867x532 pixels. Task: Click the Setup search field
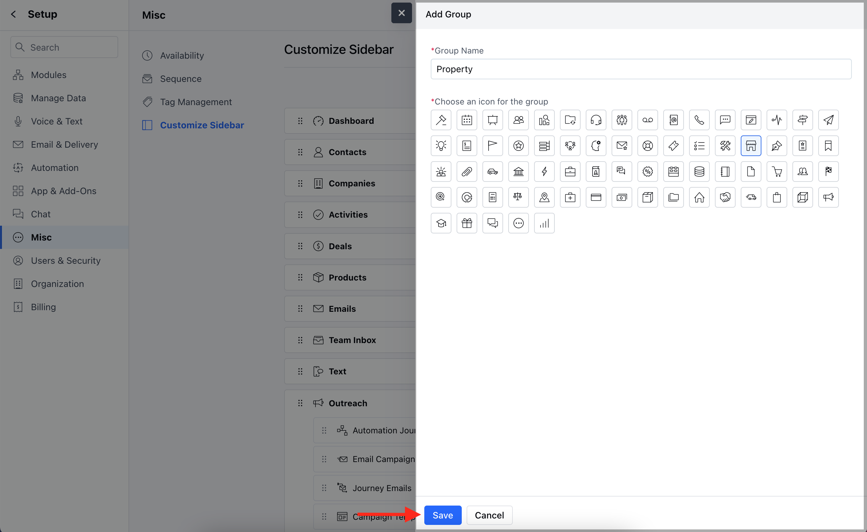64,47
